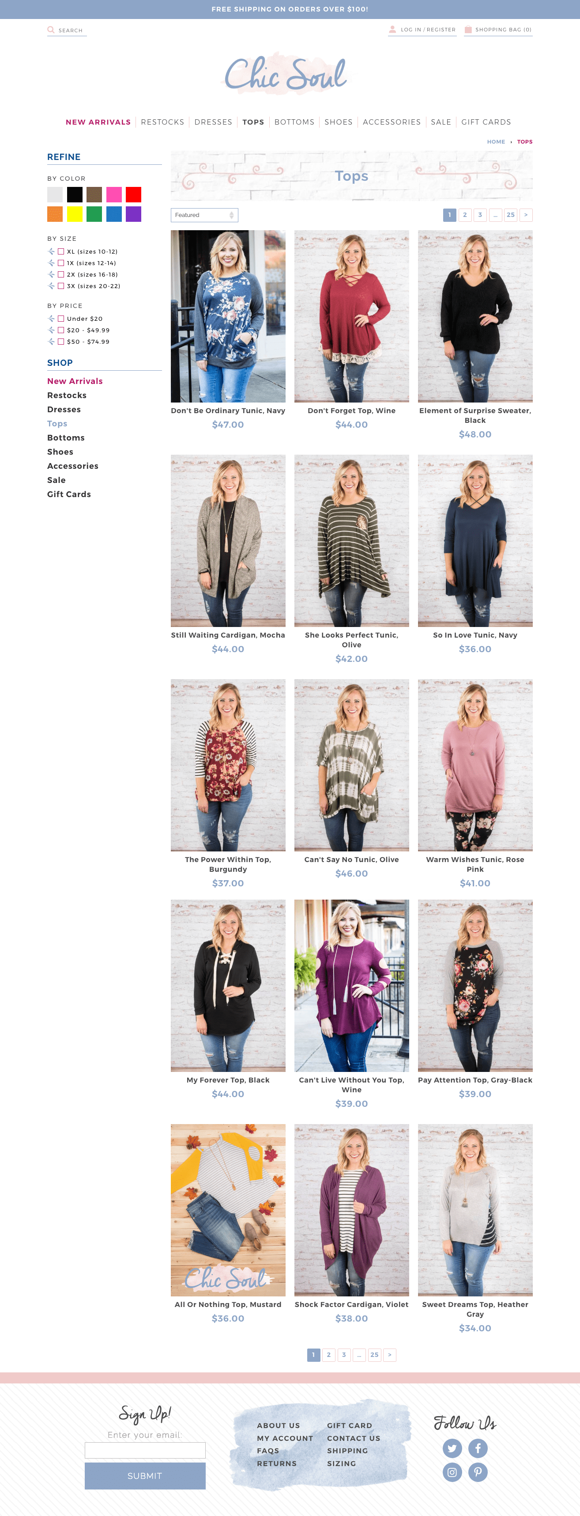
Task: Open the Instagram follow icon
Action: (452, 1472)
